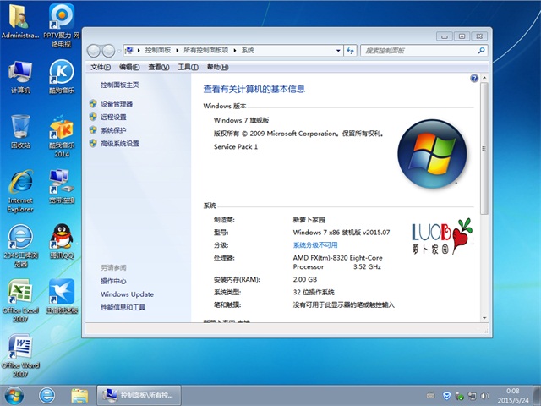Viewport: 541px width, 406px height.
Task: Open 操作中心 link
Action: coord(113,281)
